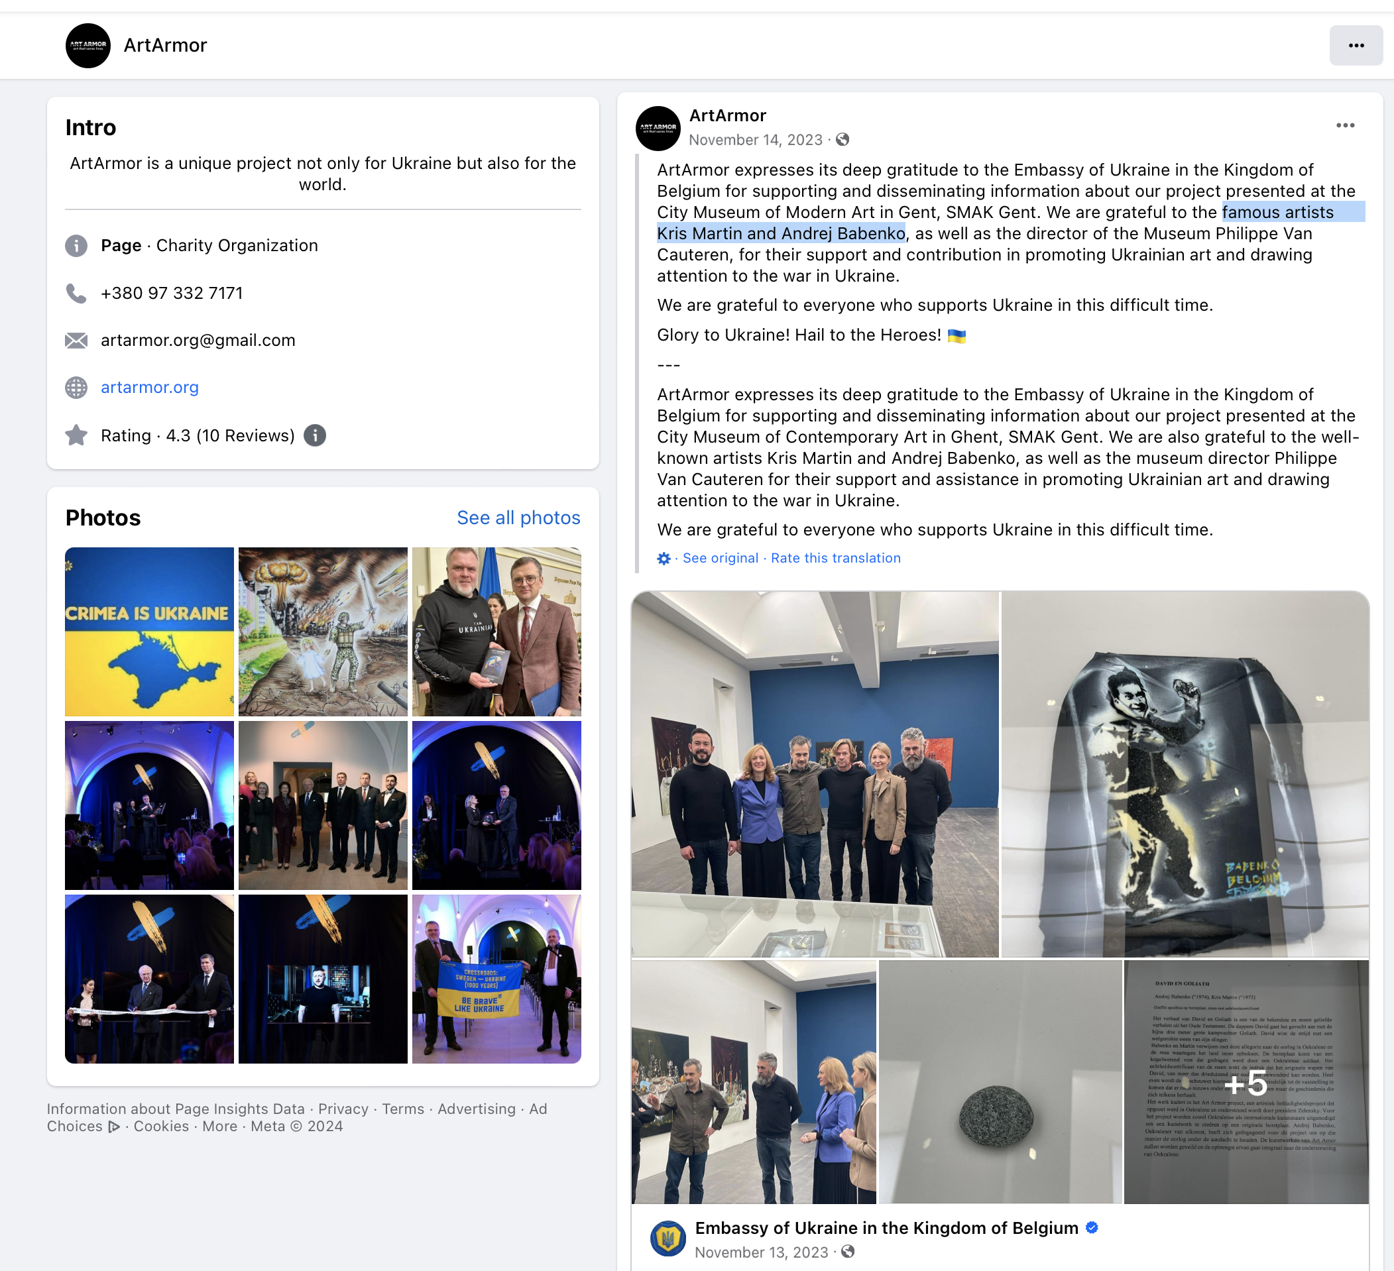The height and width of the screenshot is (1271, 1394).
Task: Open the Be Brave Like Ukraine flag photo
Action: click(496, 979)
